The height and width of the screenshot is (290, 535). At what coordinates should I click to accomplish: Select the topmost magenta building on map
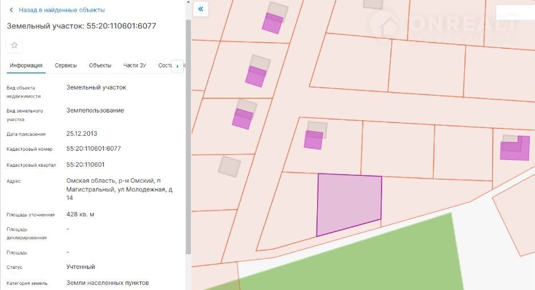[x=272, y=23]
